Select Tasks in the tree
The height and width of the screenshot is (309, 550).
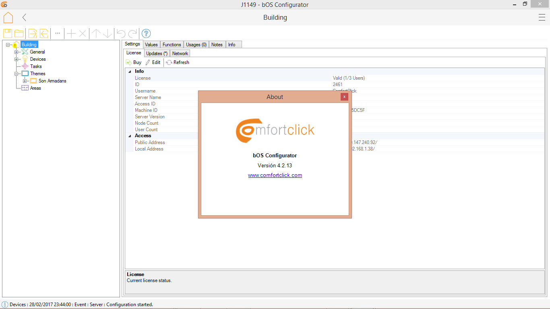tap(36, 66)
